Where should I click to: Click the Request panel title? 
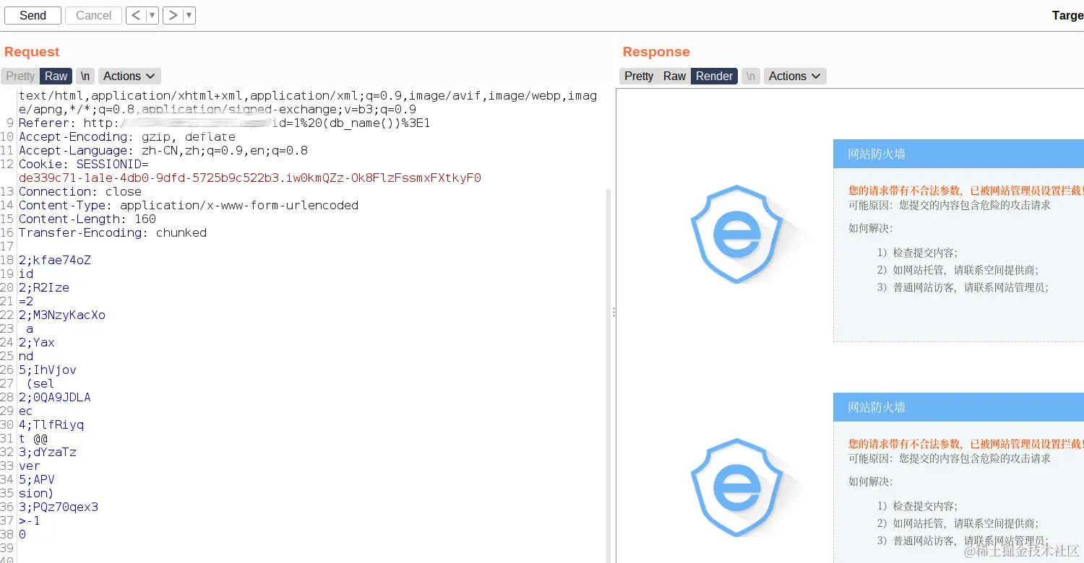(x=32, y=51)
